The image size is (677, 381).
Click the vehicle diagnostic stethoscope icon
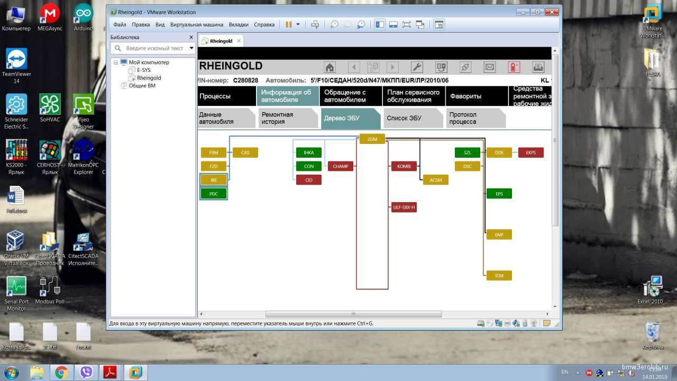441,67
